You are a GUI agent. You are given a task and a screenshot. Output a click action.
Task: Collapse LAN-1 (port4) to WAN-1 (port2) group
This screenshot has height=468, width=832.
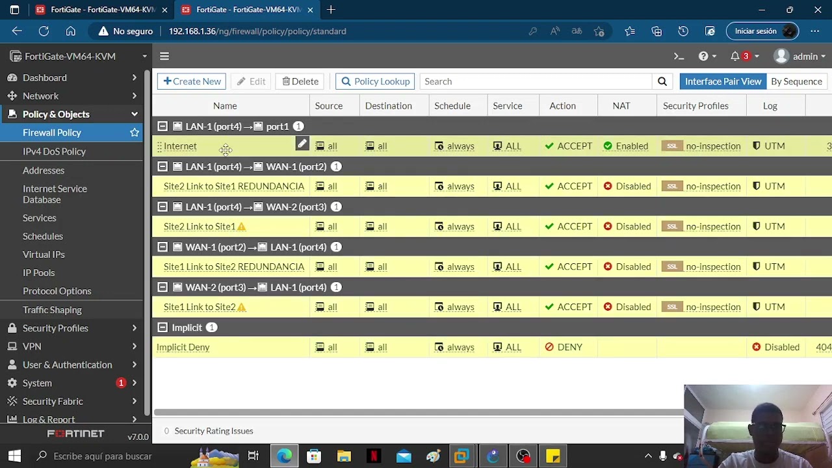162,167
